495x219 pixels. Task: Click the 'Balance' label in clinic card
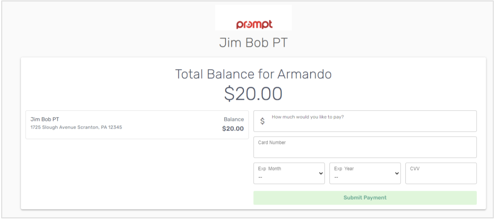[234, 119]
